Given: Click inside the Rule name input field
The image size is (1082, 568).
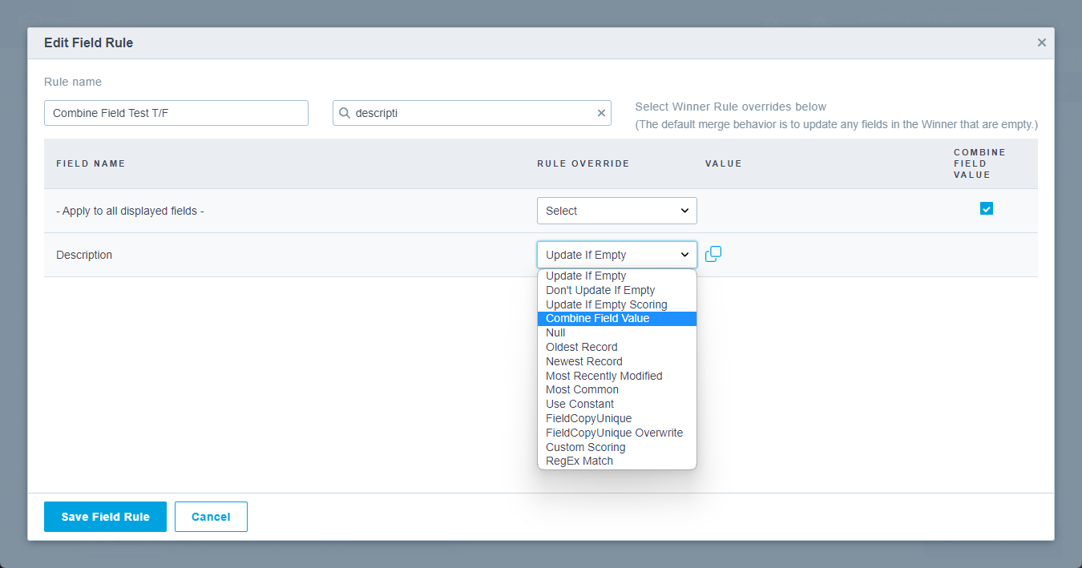Looking at the screenshot, I should click(x=176, y=112).
